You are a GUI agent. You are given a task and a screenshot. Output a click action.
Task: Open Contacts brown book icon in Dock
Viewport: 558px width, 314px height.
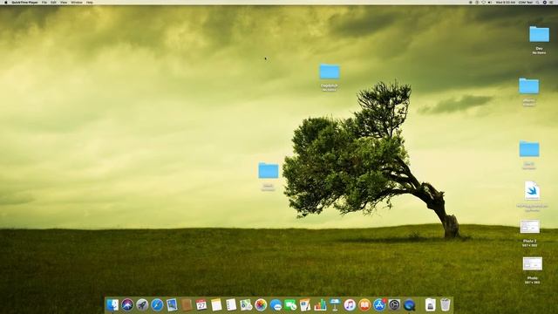point(187,305)
